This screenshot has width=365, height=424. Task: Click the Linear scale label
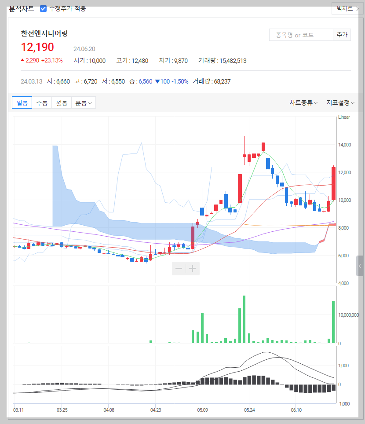click(x=344, y=117)
